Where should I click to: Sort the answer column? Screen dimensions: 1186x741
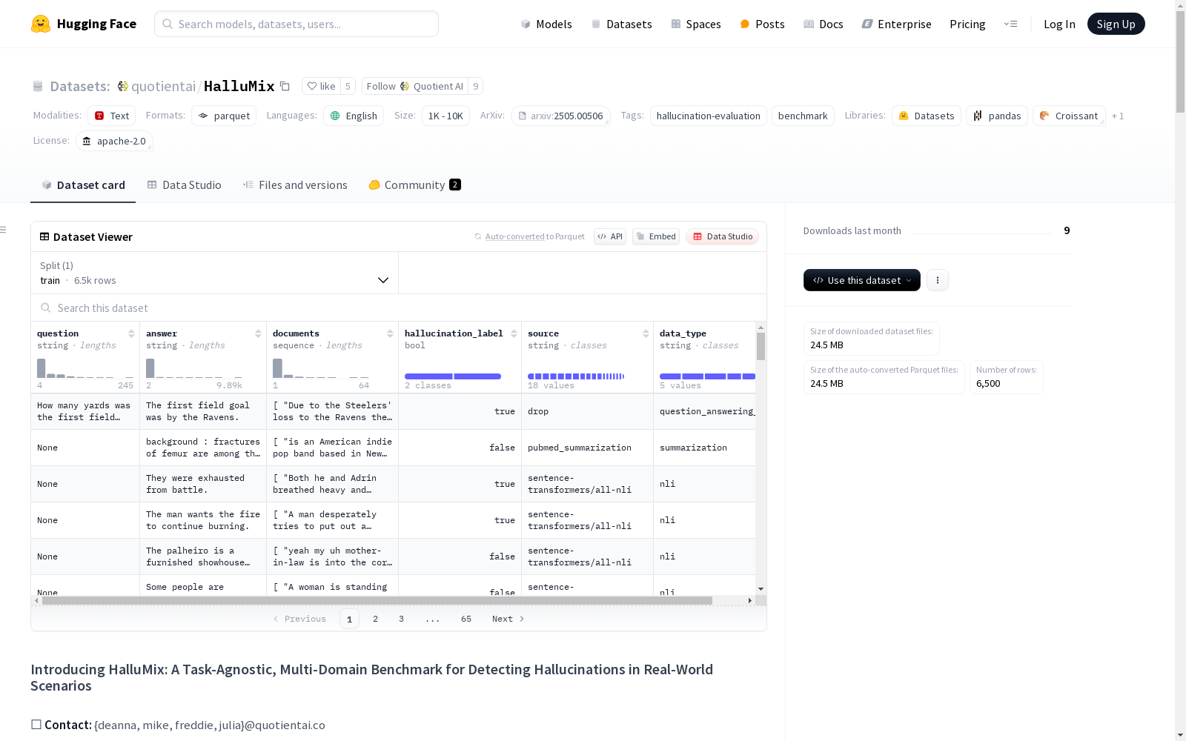pyautogui.click(x=258, y=333)
